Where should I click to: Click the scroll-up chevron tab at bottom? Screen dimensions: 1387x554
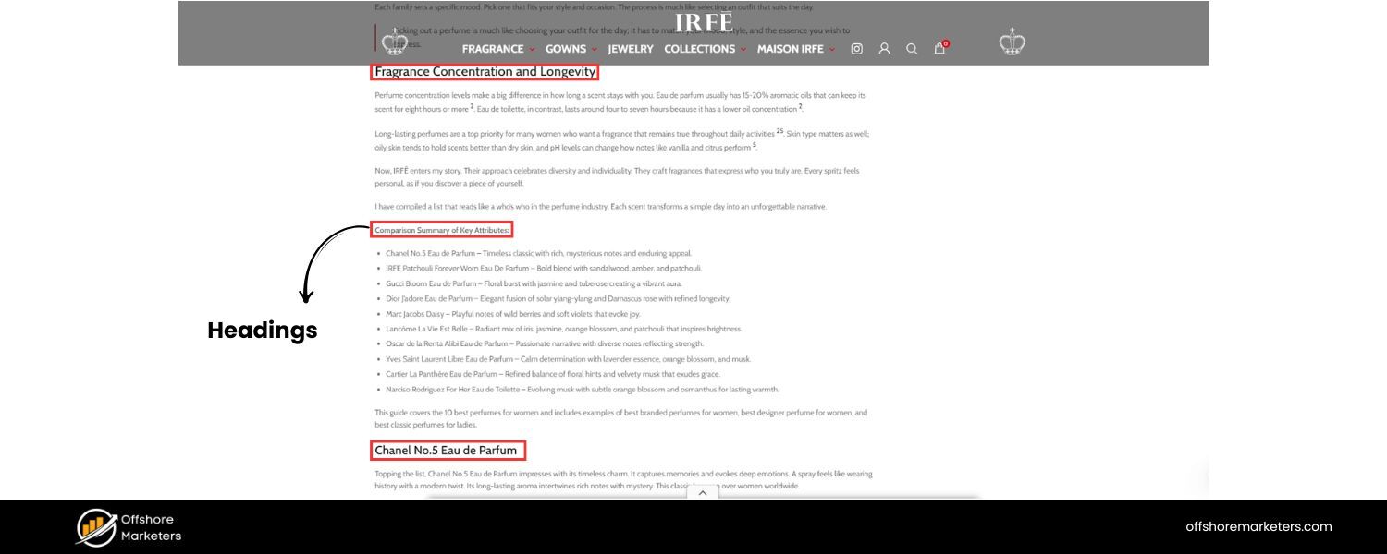[702, 493]
